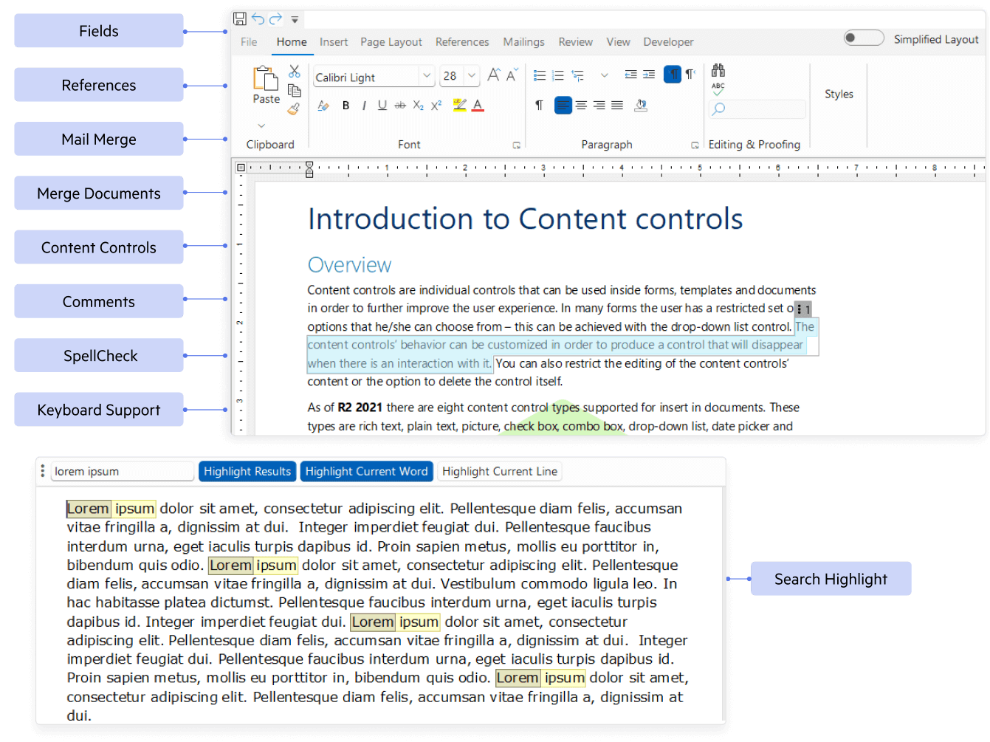Click the Highlight Results button
Viewport: 990px width, 742px height.
pyautogui.click(x=247, y=471)
